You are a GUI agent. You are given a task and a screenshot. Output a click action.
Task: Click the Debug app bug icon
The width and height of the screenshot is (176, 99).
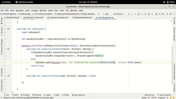tap(139, 14)
